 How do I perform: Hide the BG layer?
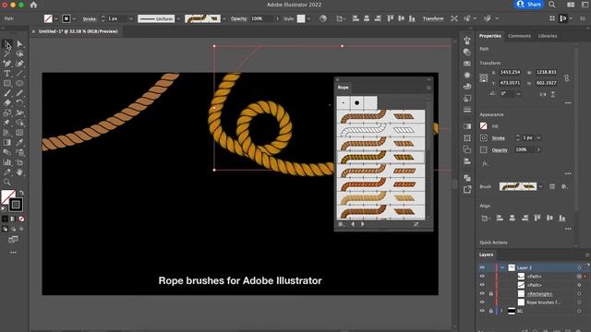tap(482, 311)
